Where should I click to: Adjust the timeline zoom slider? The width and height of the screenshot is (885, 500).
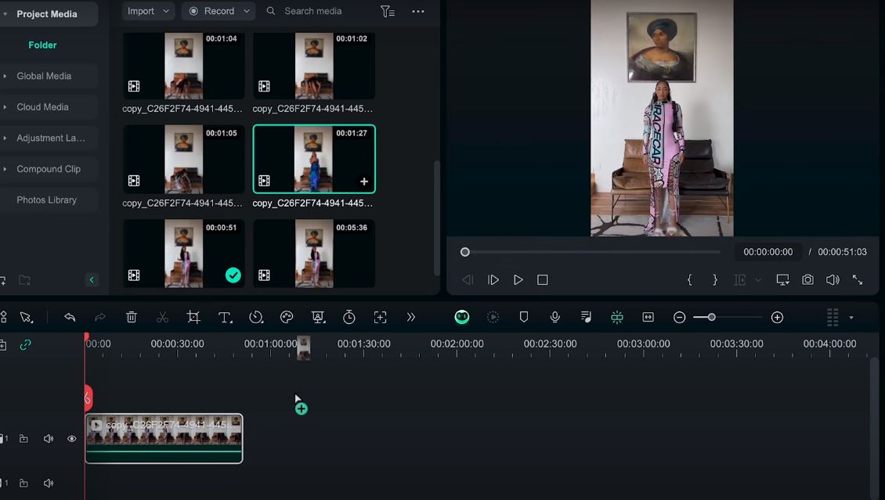712,318
